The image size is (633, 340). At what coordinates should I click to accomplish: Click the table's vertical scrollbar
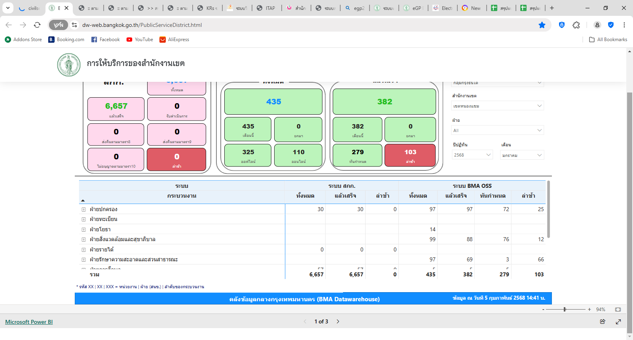click(548, 210)
